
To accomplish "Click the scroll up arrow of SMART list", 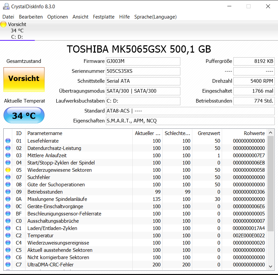I will (271, 133).
